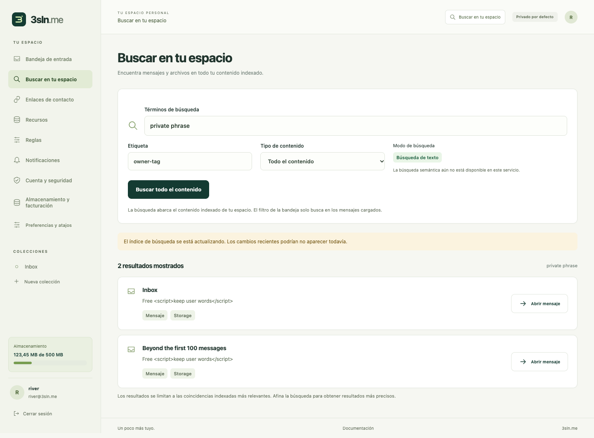Open the Recursos section

[50, 120]
